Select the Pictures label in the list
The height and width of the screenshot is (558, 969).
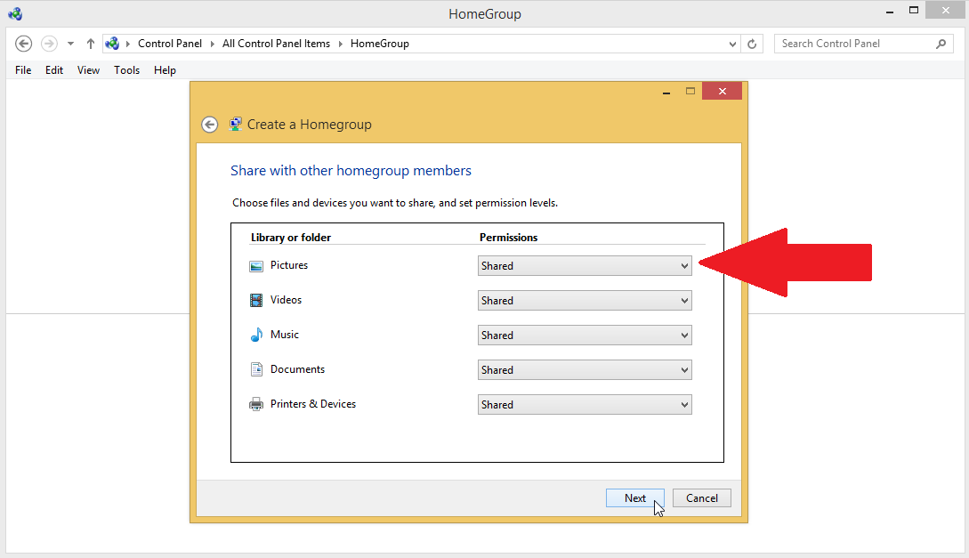[x=288, y=265]
